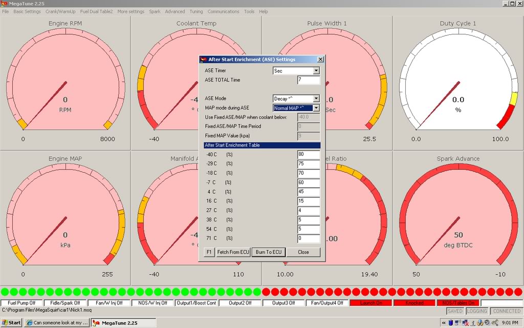Switch to 'Can someone look at my' browser task
Screen dimensions: 524x328
point(57,323)
